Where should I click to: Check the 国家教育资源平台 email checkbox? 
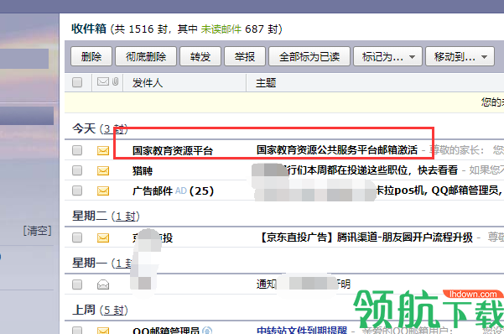(77, 150)
